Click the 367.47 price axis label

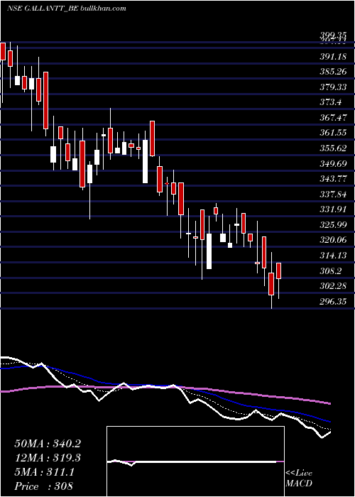point(333,118)
